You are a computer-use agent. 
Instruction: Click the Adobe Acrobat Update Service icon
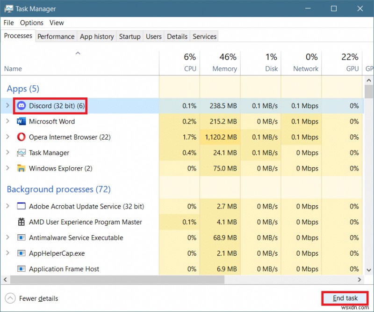coord(22,206)
